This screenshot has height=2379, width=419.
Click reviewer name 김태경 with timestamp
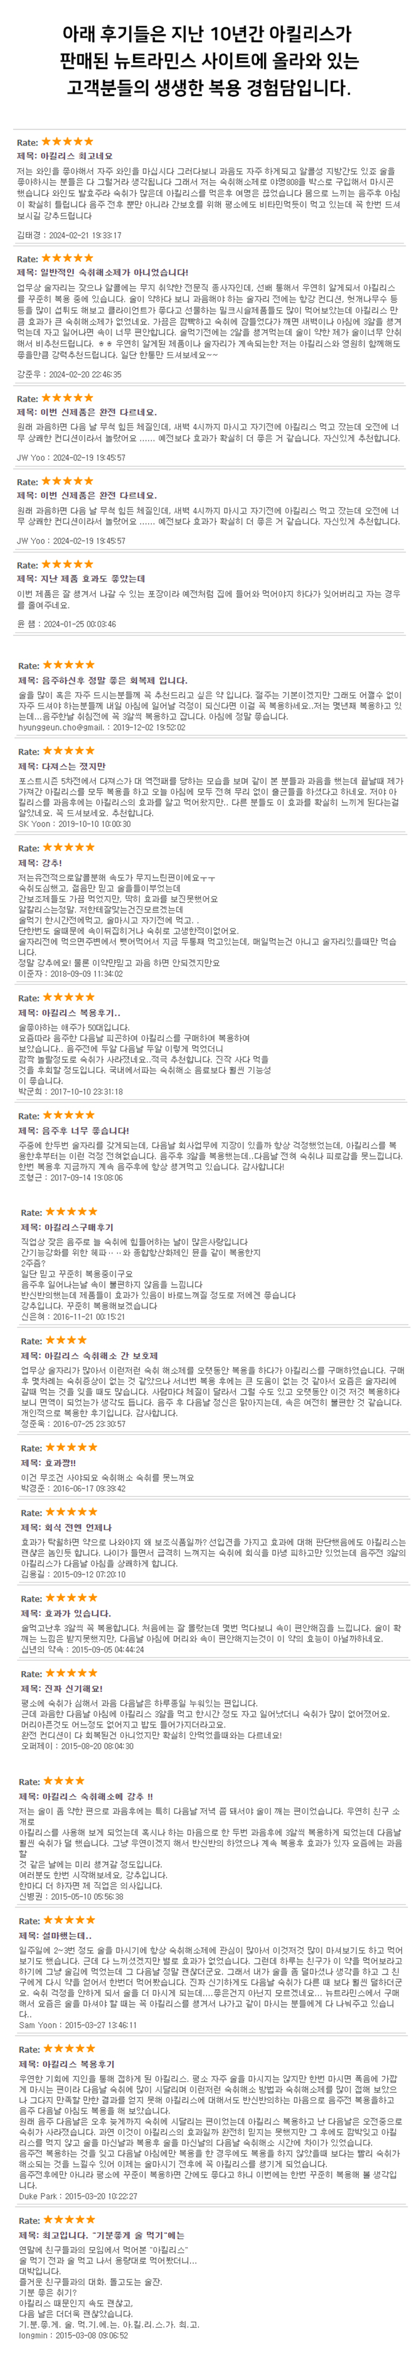click(x=69, y=236)
